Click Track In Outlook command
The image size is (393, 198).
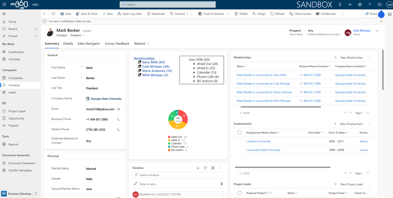(211, 14)
